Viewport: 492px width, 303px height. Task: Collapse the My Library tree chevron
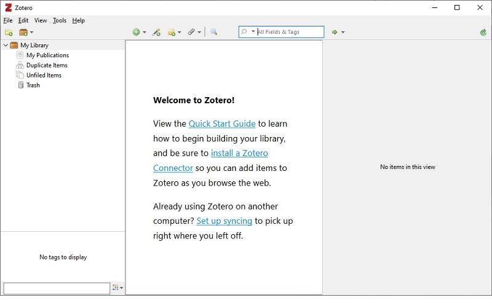coord(6,45)
